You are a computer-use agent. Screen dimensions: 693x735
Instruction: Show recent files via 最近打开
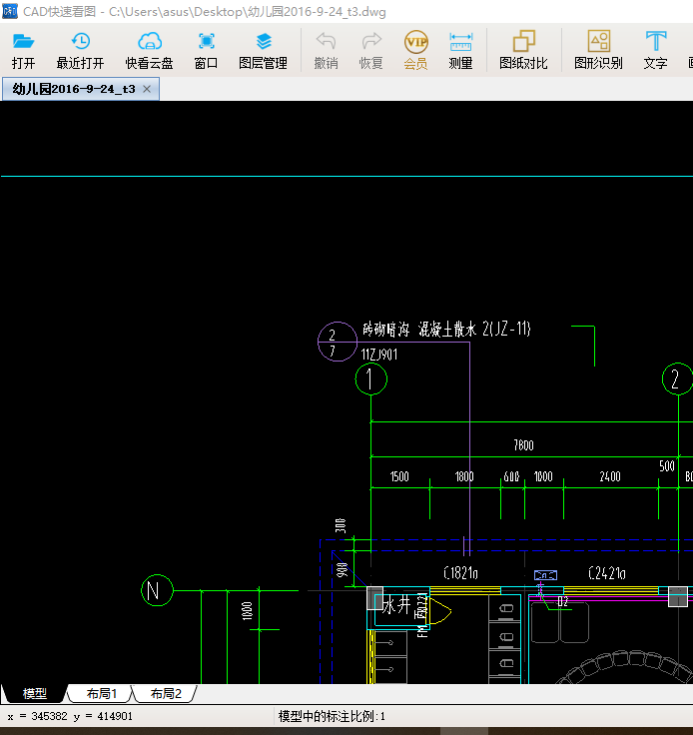tap(80, 50)
